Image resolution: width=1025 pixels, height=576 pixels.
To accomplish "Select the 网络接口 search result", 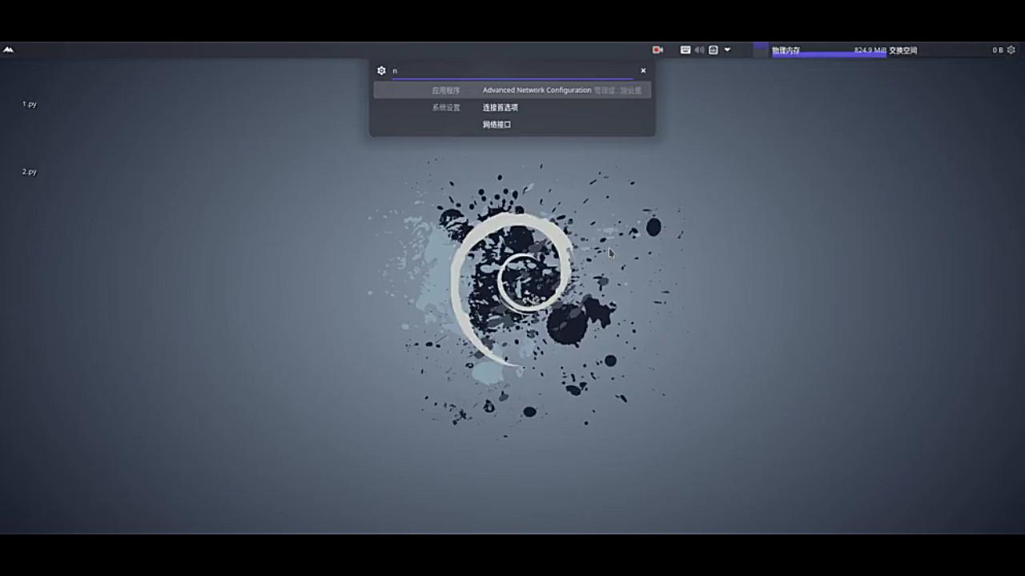I will pyautogui.click(x=496, y=125).
